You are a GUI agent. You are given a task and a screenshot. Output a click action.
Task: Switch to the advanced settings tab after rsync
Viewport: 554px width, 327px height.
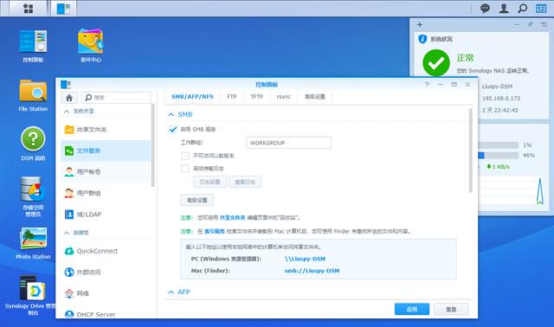click(x=315, y=96)
